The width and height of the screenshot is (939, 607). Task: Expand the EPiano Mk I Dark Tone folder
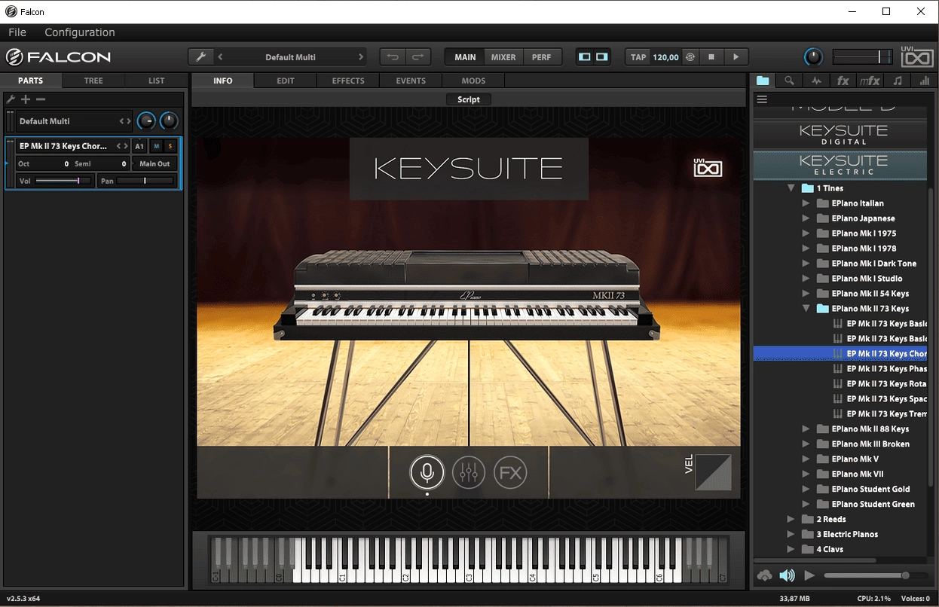click(x=806, y=264)
